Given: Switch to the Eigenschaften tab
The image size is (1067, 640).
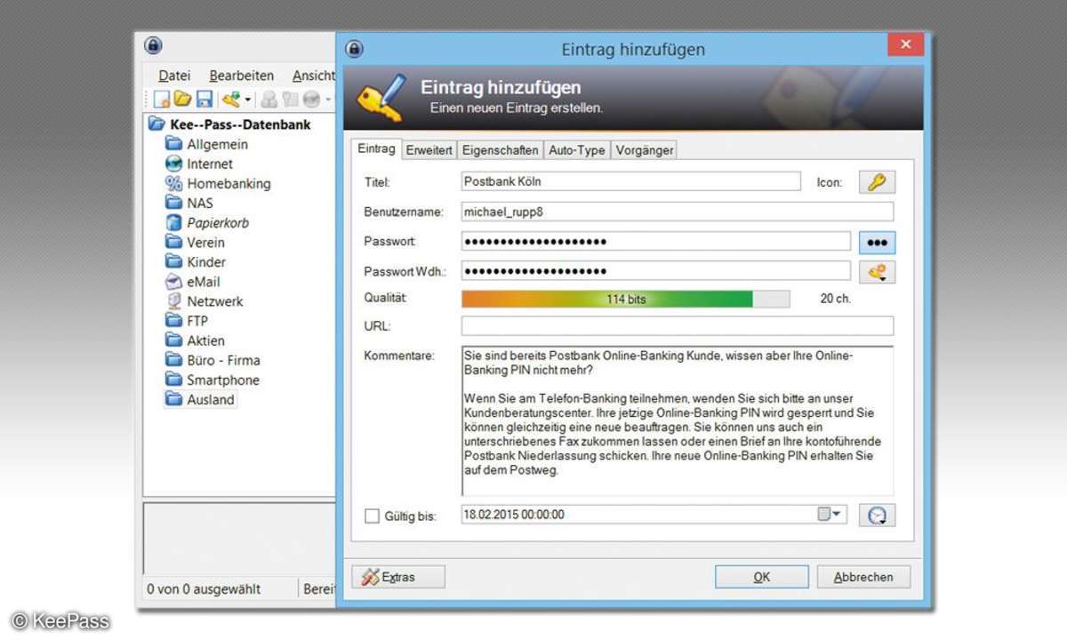Looking at the screenshot, I should [x=500, y=150].
